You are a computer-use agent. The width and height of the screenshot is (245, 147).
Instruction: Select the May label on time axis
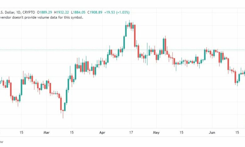(x=156, y=132)
